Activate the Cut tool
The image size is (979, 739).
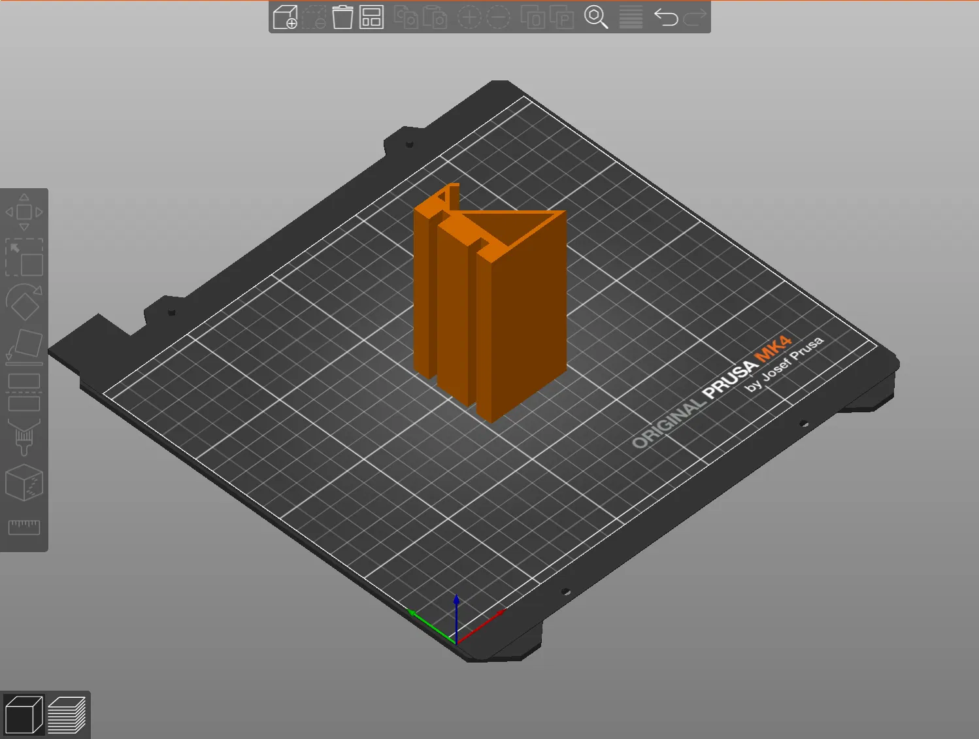24,392
